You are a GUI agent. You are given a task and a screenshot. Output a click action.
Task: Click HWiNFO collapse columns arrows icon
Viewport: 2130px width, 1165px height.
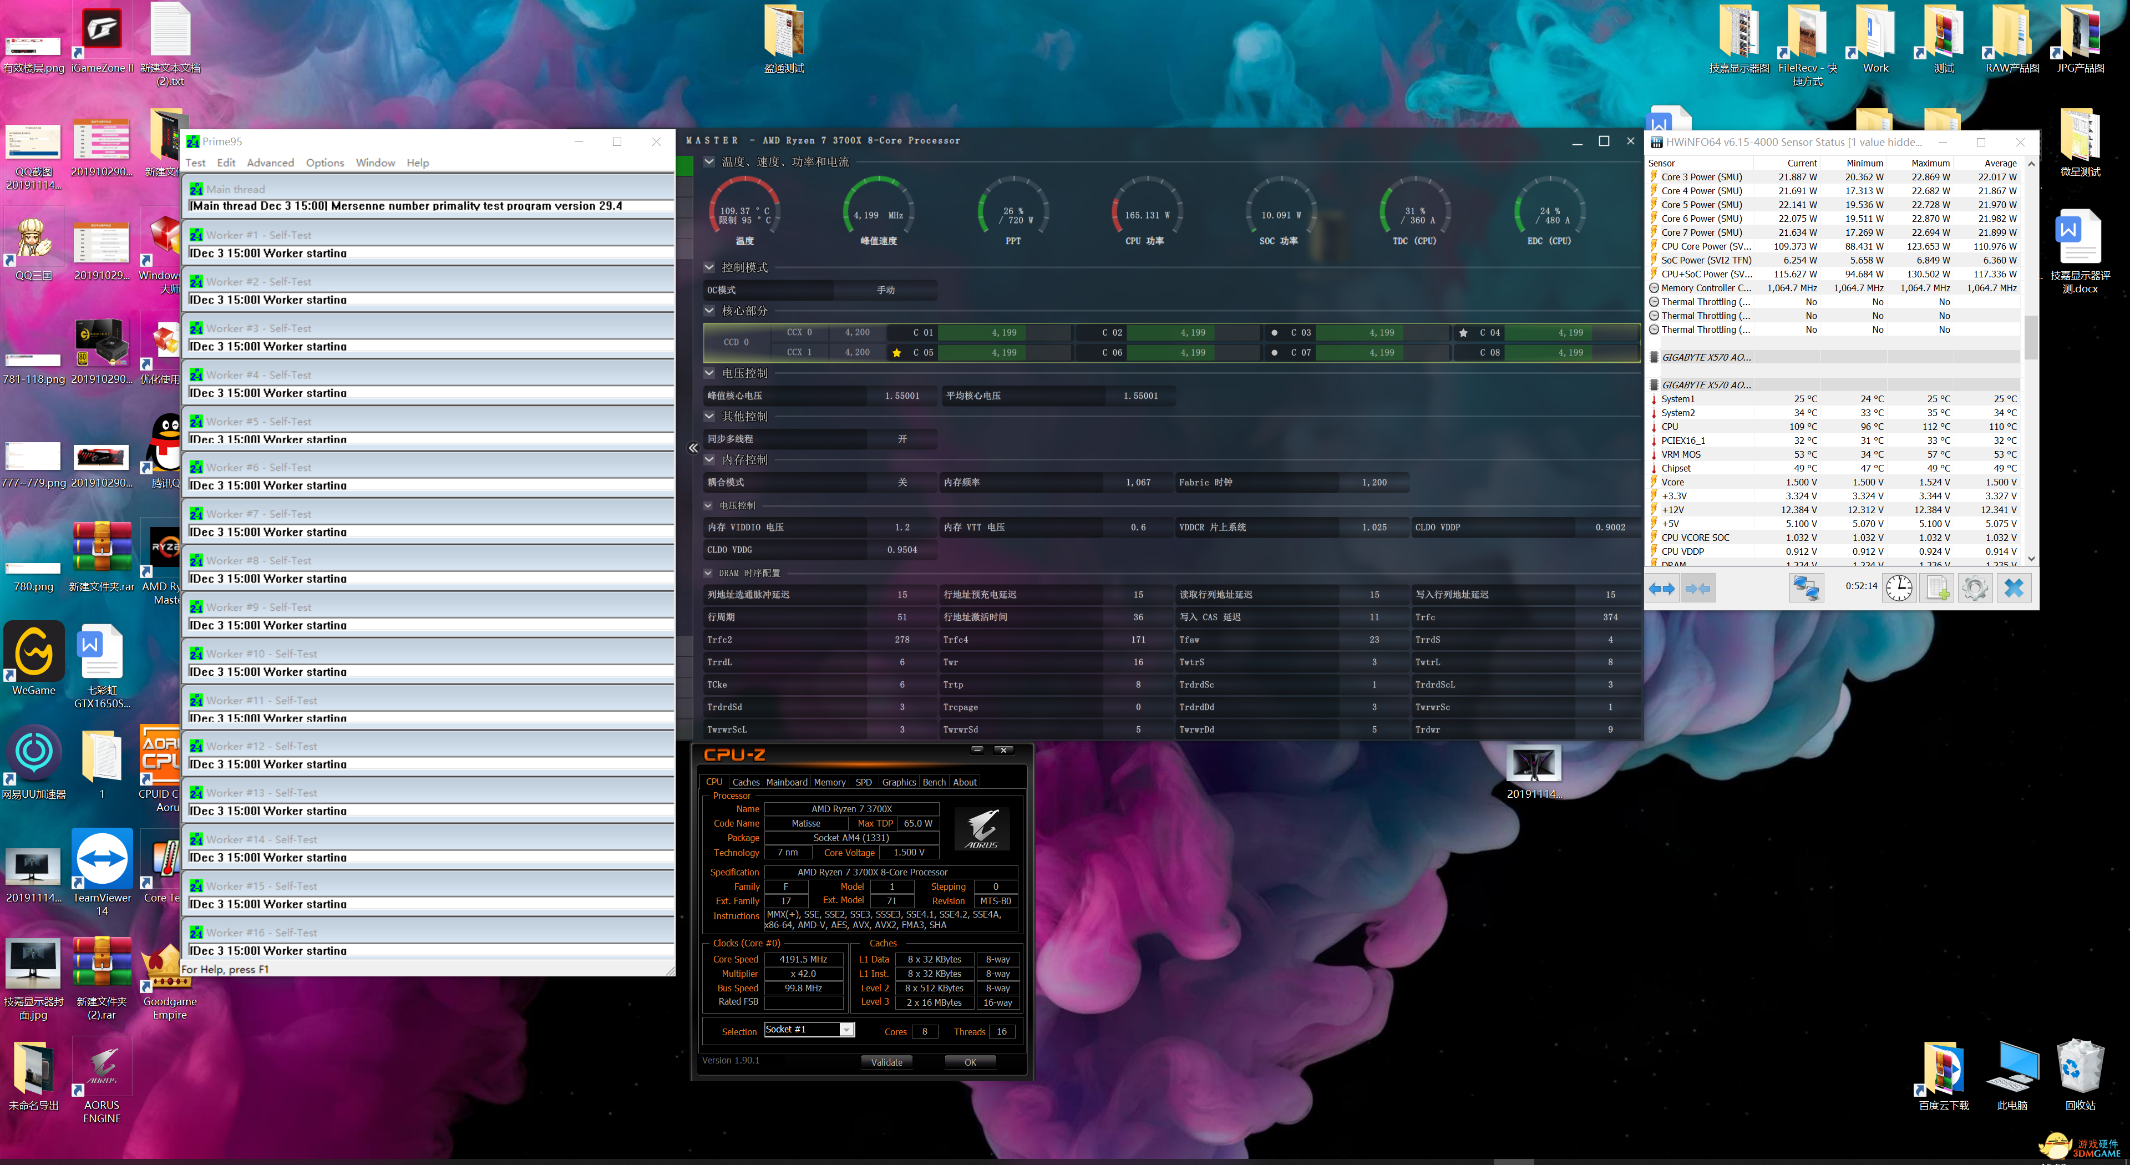(1697, 589)
